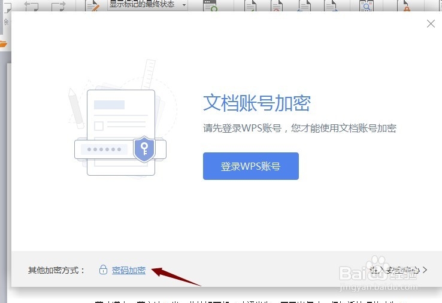Click the chevron arrow after 进入安全中心

click(425, 270)
